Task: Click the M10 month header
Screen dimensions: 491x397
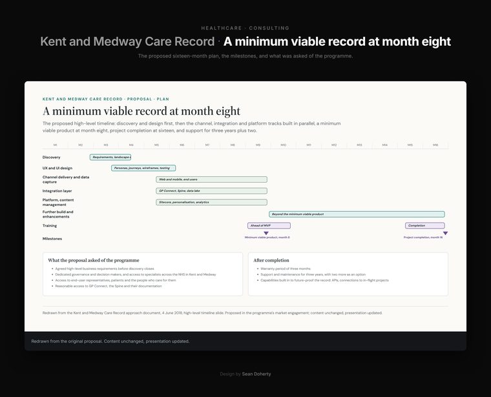Action: 284,145
